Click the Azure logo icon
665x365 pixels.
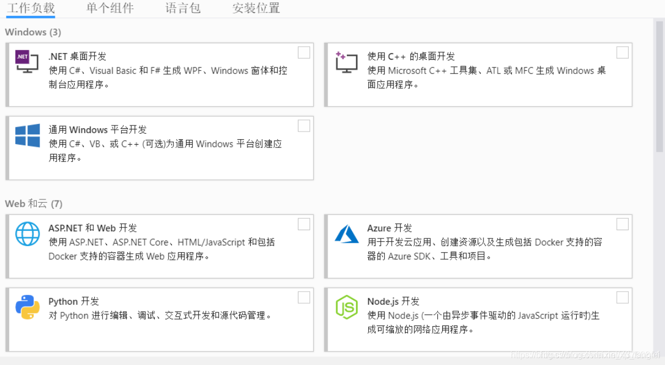tap(346, 234)
